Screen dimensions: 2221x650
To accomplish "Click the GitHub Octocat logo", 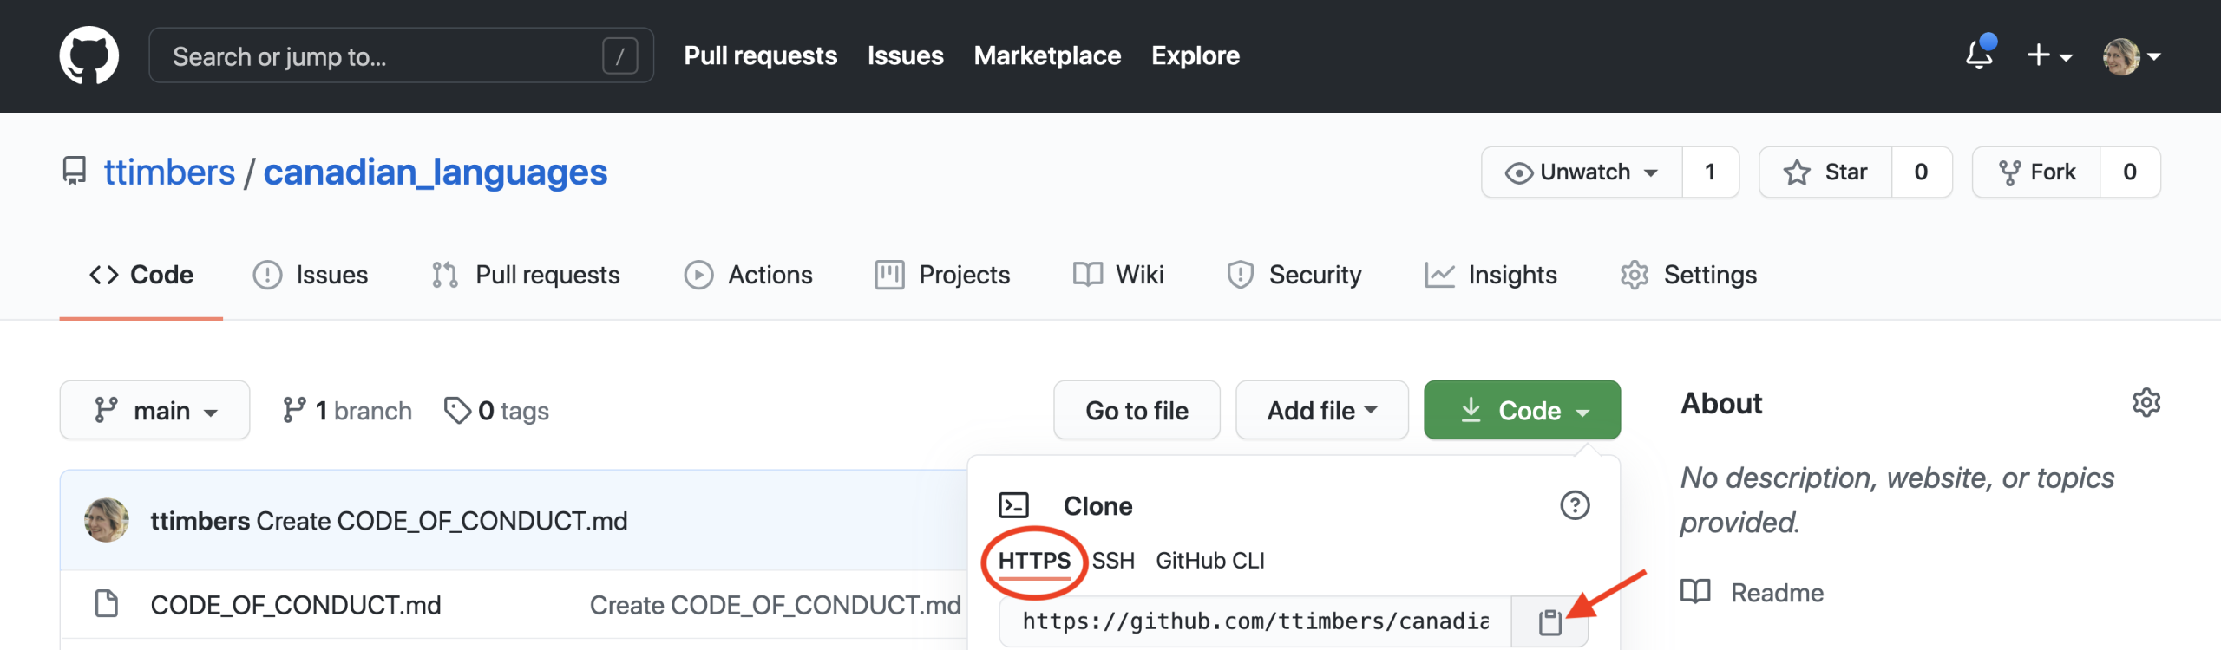I will (88, 55).
